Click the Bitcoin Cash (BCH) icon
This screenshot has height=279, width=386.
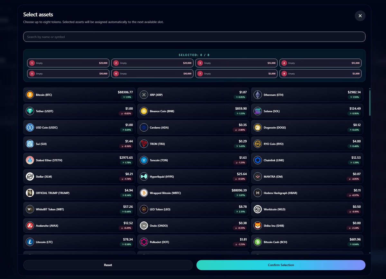(x=258, y=242)
